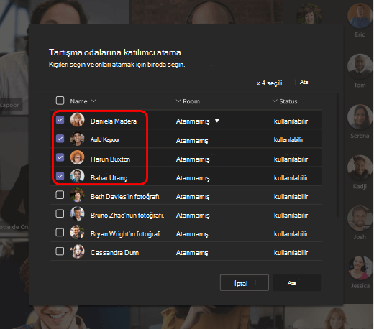This screenshot has width=374, height=329.
Task: Click the name Babar Utanç
Action: [109, 178]
